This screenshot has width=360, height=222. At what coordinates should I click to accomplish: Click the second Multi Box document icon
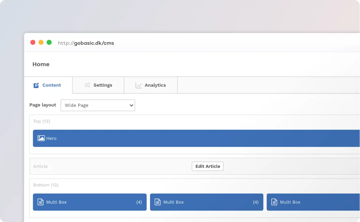[x=158, y=202]
